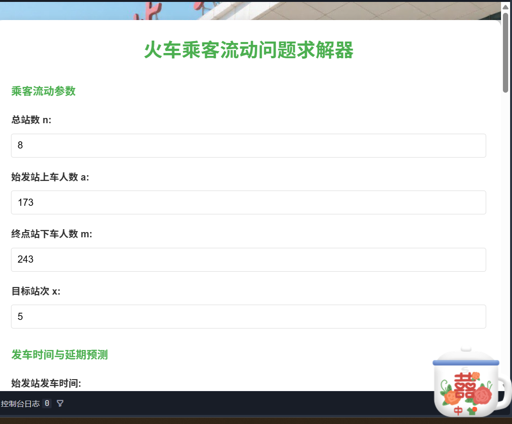This screenshot has height=424, width=512.
Task: Click the 目标站次 x label
Action: click(x=36, y=291)
